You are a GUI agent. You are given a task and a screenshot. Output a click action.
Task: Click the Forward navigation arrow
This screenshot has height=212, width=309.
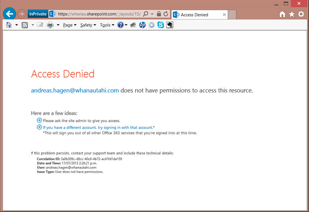pos(21,14)
